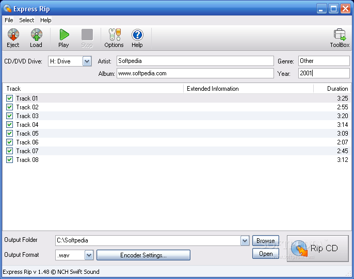Screen dimensions: 354x279
Task: Click the 3:25 duration value
Action: [x=343, y=99]
